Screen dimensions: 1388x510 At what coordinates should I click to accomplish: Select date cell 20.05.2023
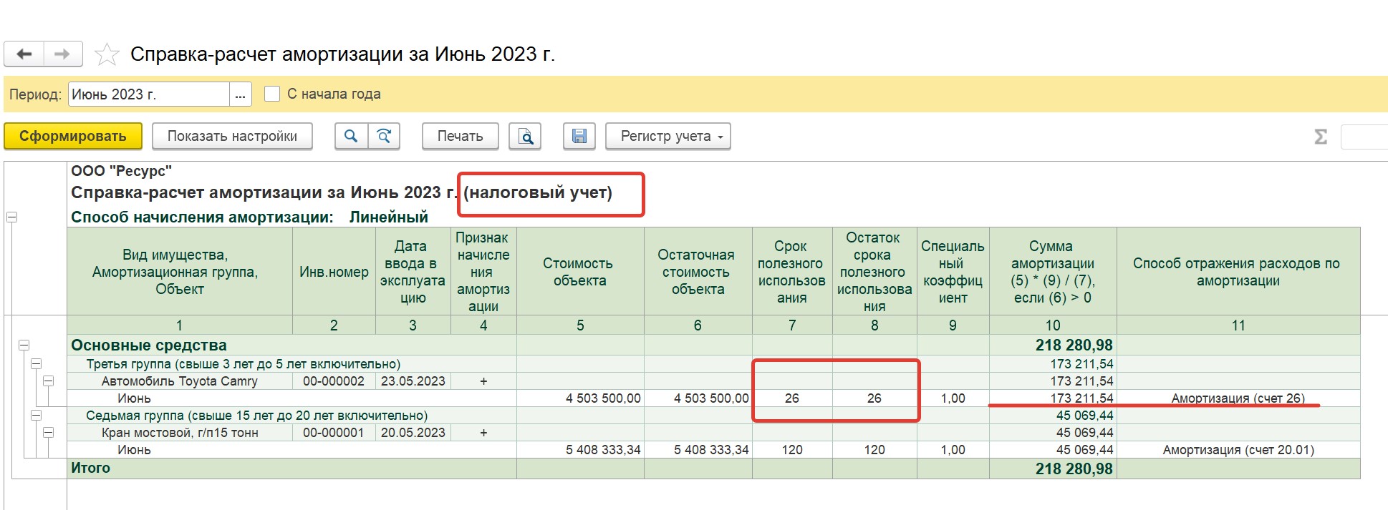[x=413, y=433]
